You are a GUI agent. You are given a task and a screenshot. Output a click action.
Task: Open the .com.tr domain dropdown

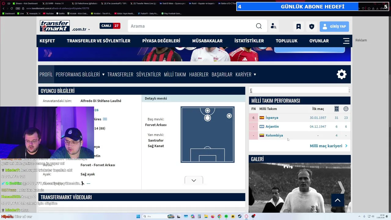click(81, 29)
